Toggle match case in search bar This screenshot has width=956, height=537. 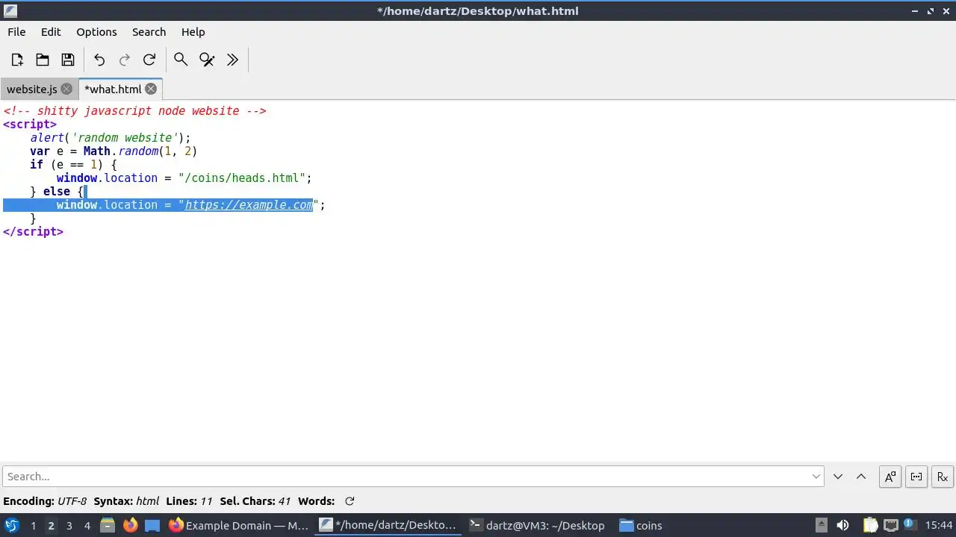click(x=890, y=477)
